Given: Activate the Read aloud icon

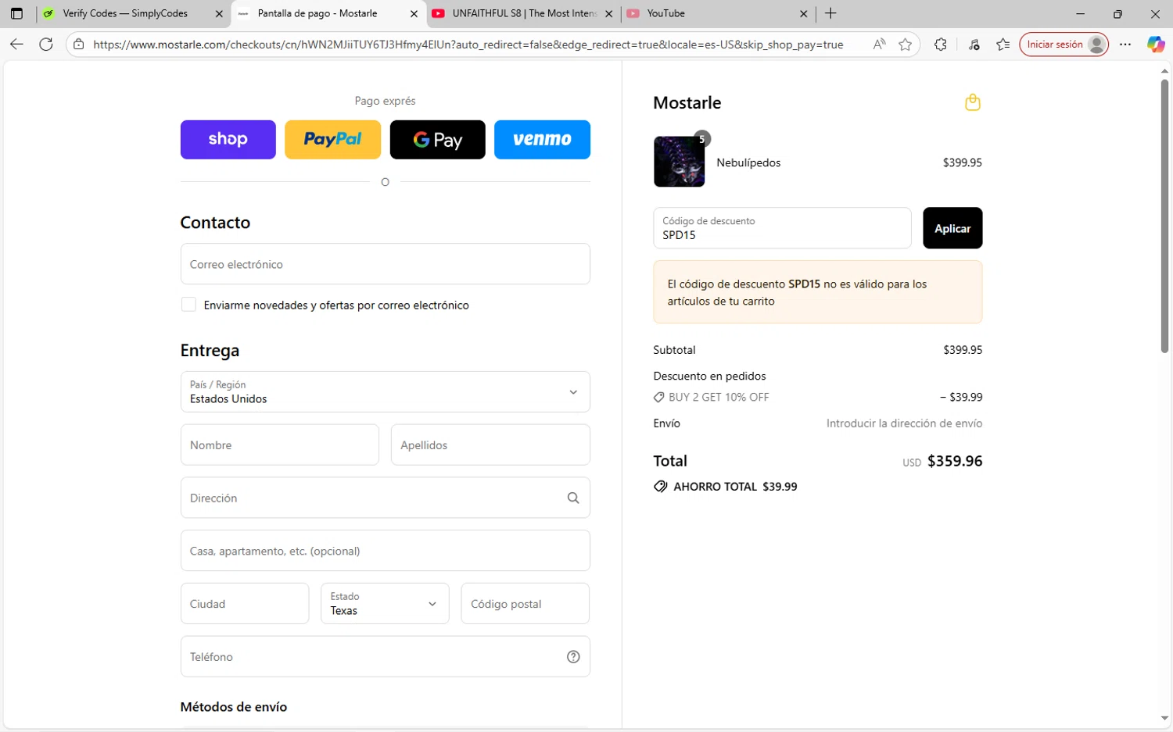Looking at the screenshot, I should pos(880,45).
